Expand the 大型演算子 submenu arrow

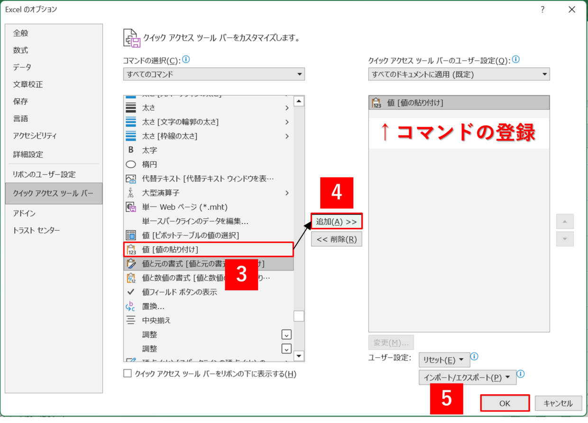(287, 193)
